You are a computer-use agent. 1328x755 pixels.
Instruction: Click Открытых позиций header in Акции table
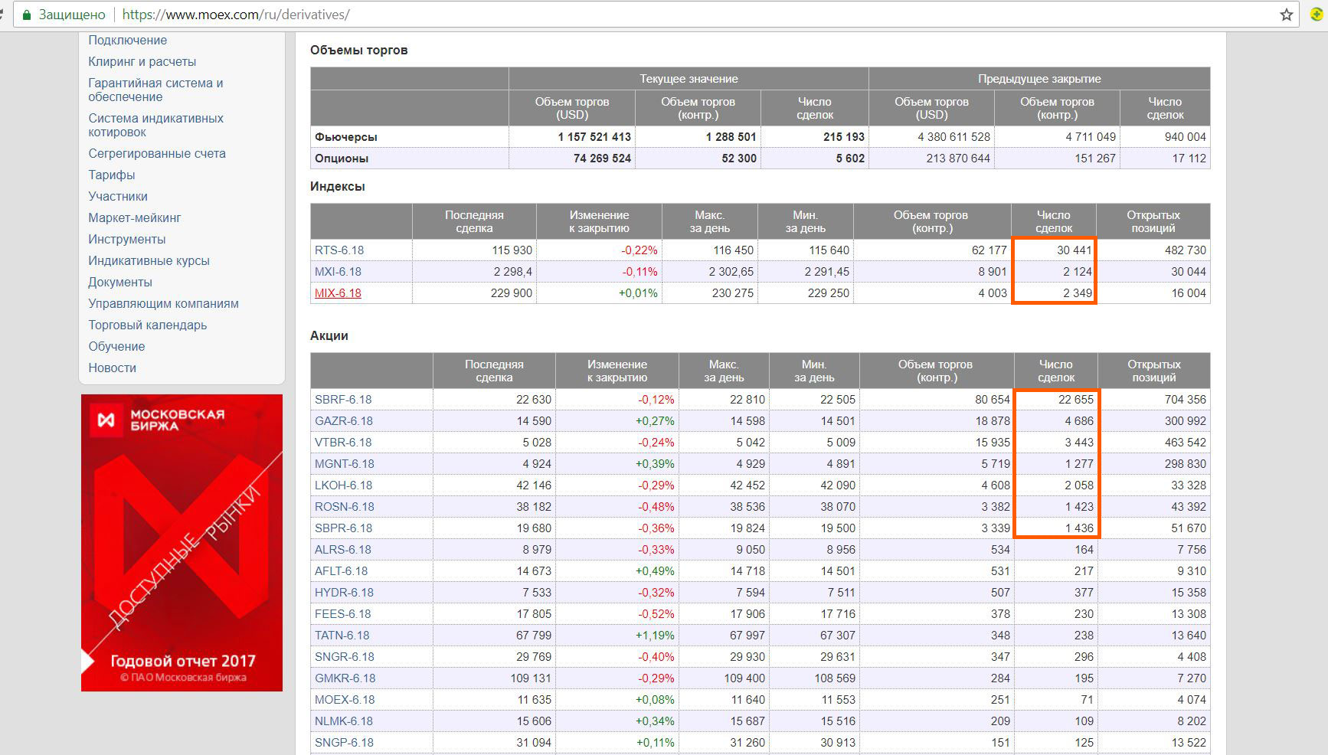(x=1153, y=371)
